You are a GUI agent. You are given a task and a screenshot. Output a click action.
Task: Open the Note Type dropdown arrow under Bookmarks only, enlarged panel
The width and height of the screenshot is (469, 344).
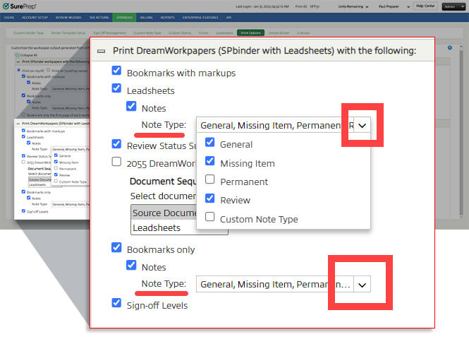[x=362, y=285]
